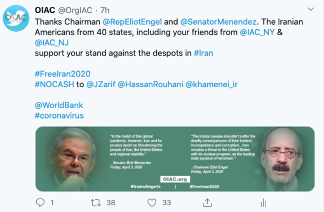324x212 pixels.
Task: Open the OIAC profile avatar
Action: 16,18
